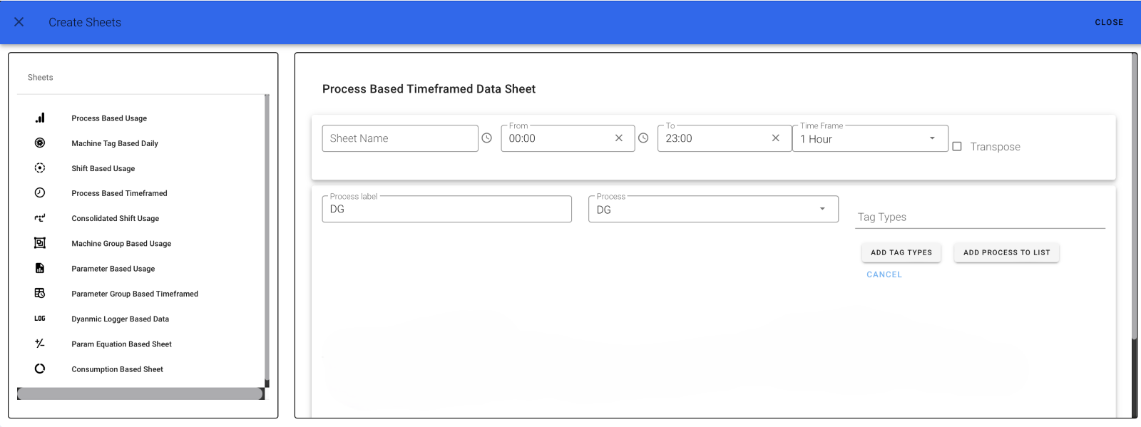Click the Tag Types input

pos(980,217)
